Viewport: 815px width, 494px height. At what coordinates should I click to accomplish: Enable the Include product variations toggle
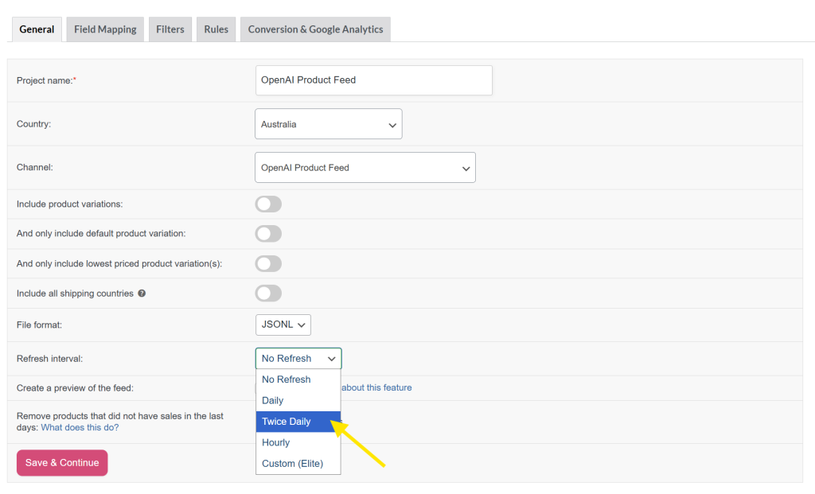[268, 204]
